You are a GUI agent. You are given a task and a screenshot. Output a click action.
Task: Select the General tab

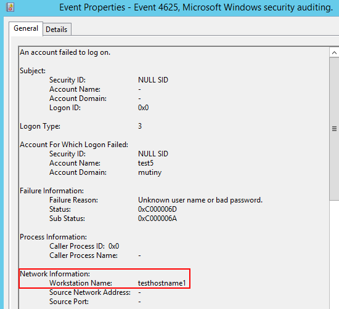coord(26,28)
